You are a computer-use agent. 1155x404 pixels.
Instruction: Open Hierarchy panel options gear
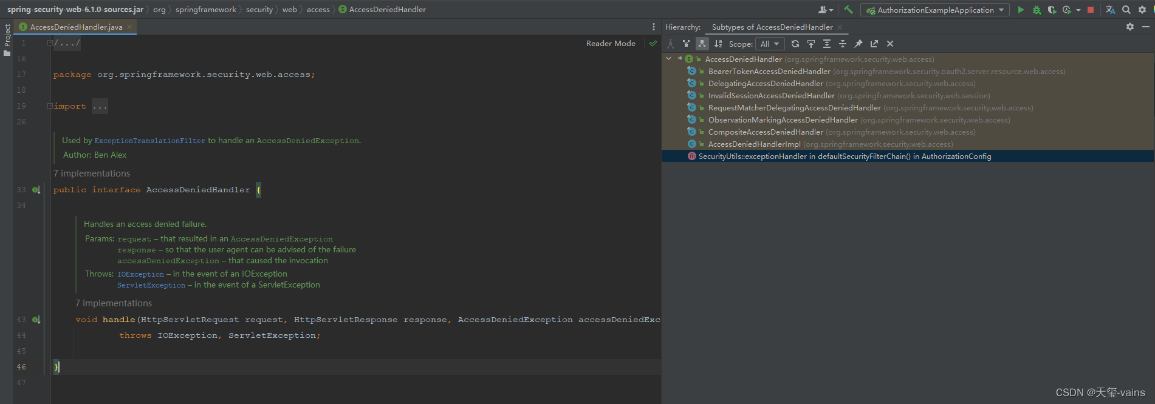(x=1130, y=27)
